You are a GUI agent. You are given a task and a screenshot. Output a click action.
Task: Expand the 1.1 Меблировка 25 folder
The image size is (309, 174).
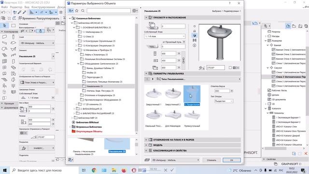[x=76, y=32]
